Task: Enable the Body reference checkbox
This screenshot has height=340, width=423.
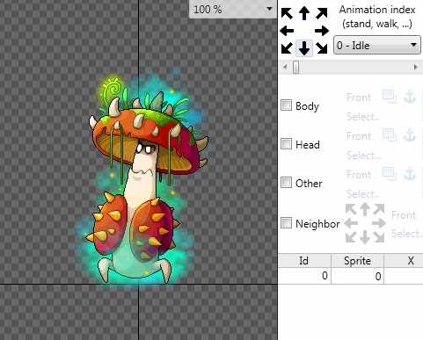Action: 286,105
